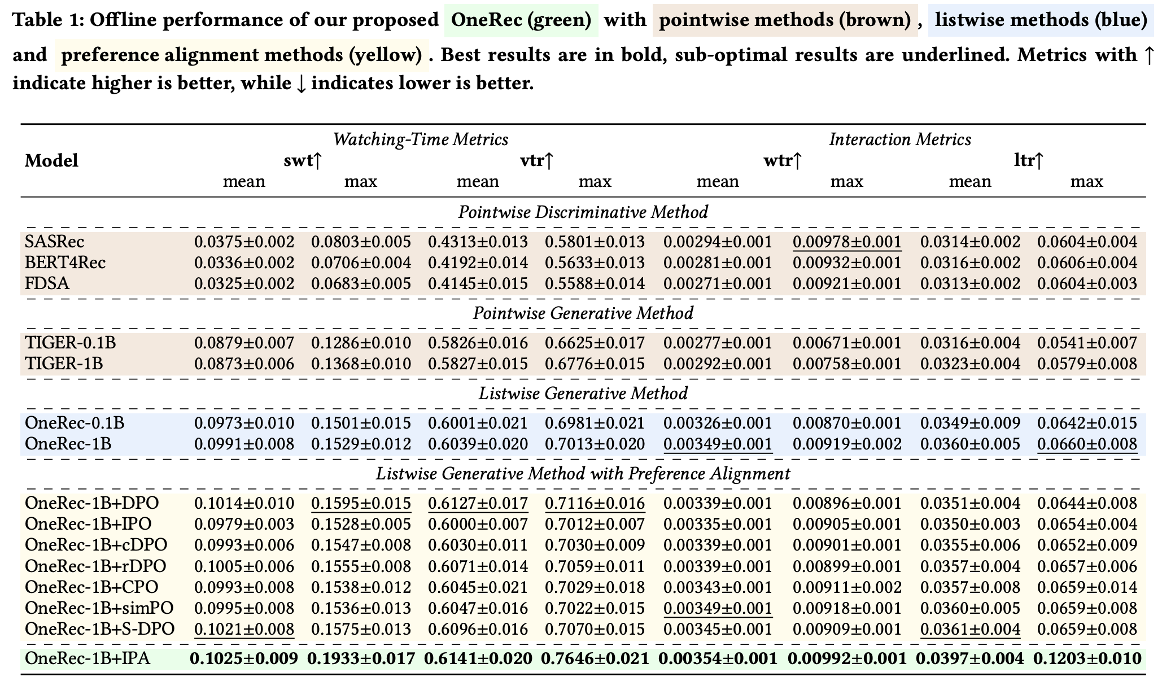Click bold value 0.1203±0.010
1162x681 pixels.
1087,658
